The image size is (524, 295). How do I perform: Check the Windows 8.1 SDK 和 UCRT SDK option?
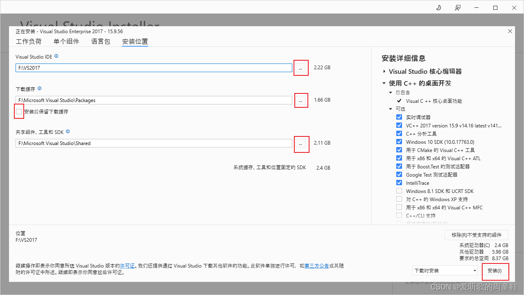pyautogui.click(x=399, y=191)
